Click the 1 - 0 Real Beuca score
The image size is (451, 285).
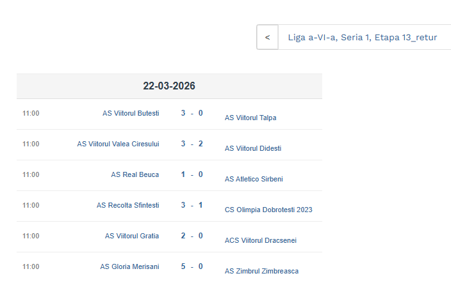coord(192,174)
